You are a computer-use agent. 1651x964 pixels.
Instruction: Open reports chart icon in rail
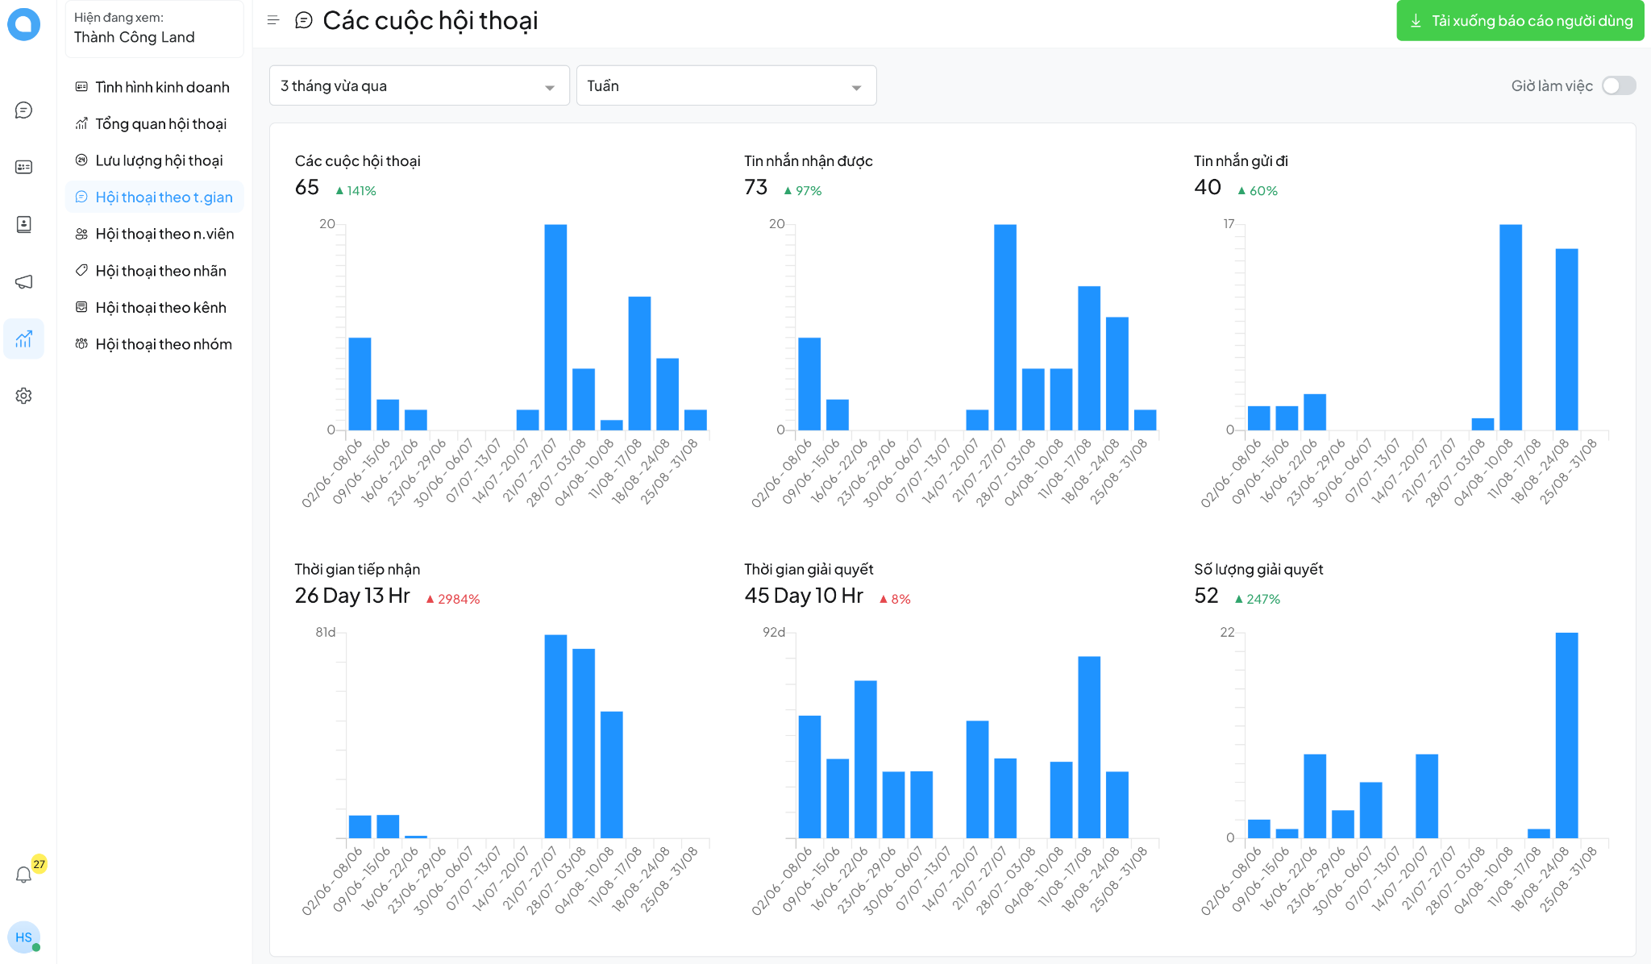click(x=23, y=339)
